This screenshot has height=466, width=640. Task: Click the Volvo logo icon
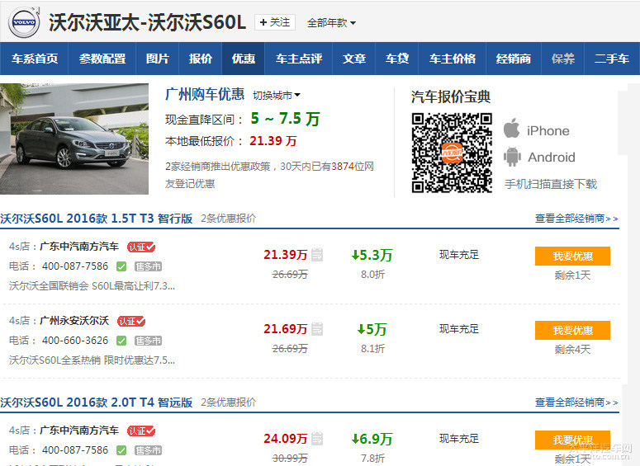pos(25,22)
